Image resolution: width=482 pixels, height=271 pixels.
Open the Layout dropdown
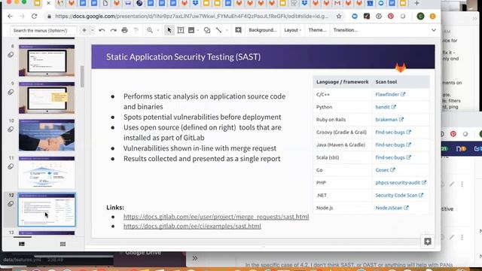pos(292,30)
